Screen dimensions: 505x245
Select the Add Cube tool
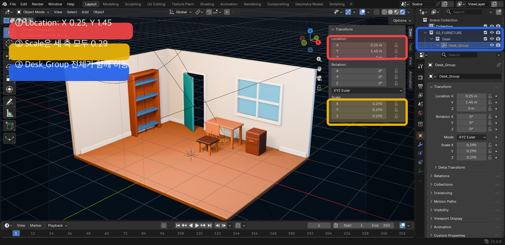(9, 126)
